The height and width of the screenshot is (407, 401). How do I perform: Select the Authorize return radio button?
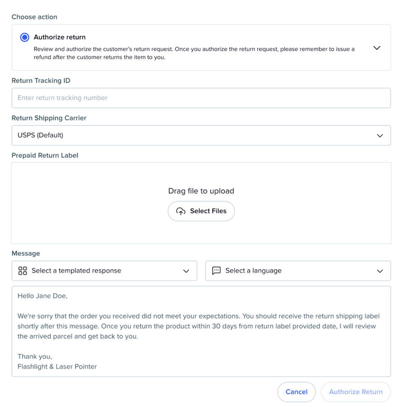coord(25,37)
